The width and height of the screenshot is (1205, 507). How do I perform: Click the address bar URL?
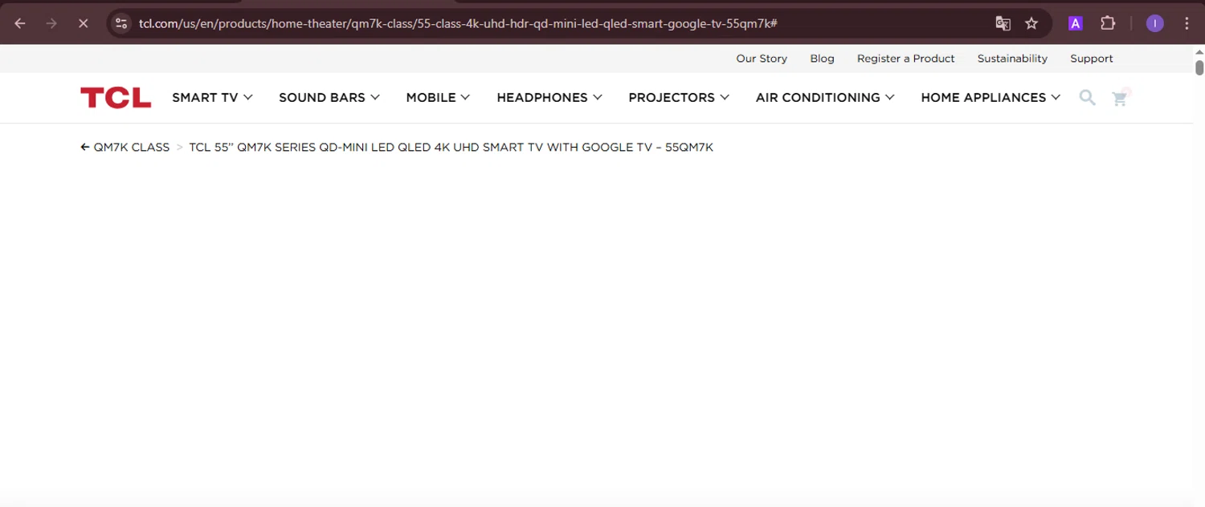[x=458, y=23]
